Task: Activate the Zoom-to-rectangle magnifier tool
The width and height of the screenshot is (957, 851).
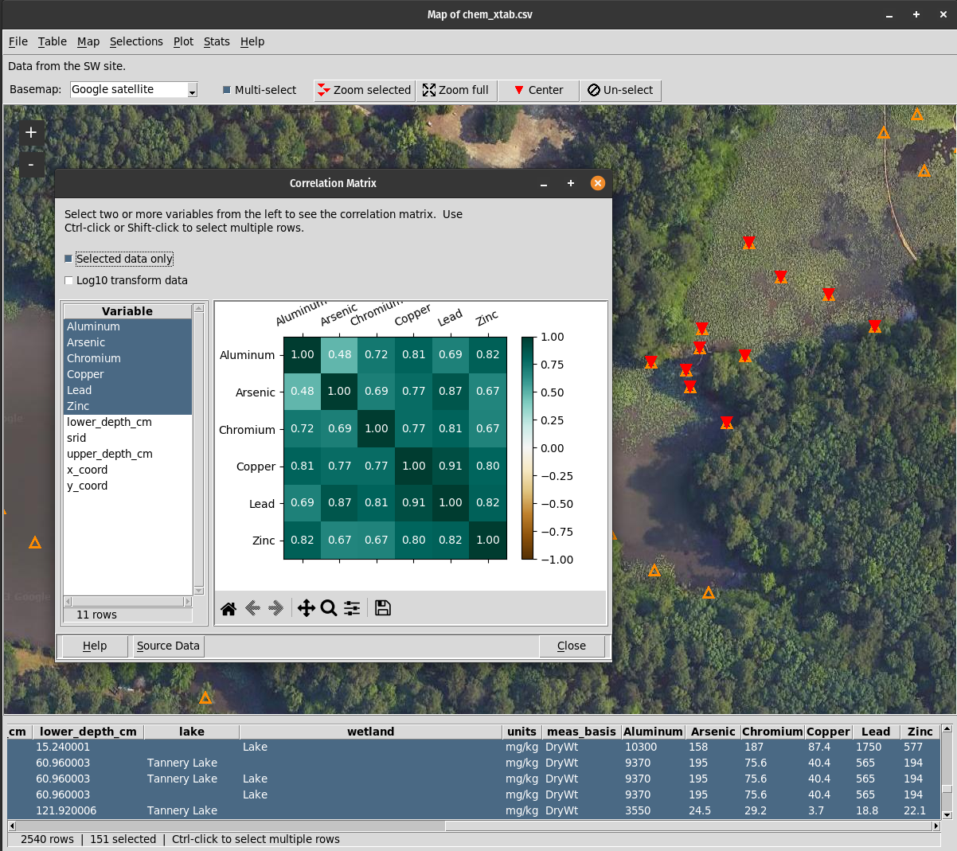Action: (x=329, y=607)
